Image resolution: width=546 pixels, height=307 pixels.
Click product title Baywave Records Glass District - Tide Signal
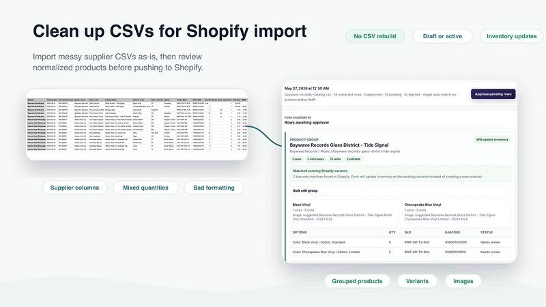[339, 145]
